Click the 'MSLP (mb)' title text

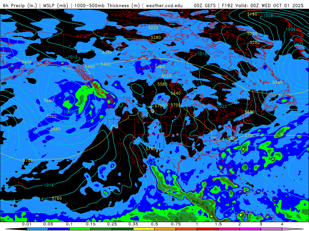pos(56,5)
